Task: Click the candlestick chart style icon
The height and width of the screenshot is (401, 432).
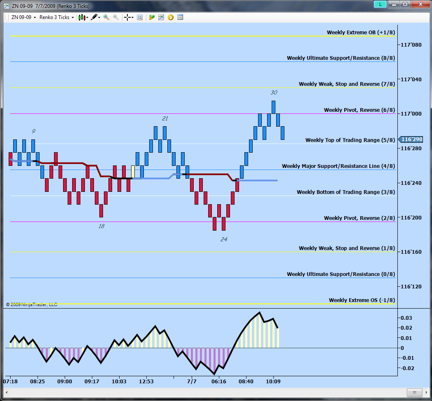Action: click(82, 18)
